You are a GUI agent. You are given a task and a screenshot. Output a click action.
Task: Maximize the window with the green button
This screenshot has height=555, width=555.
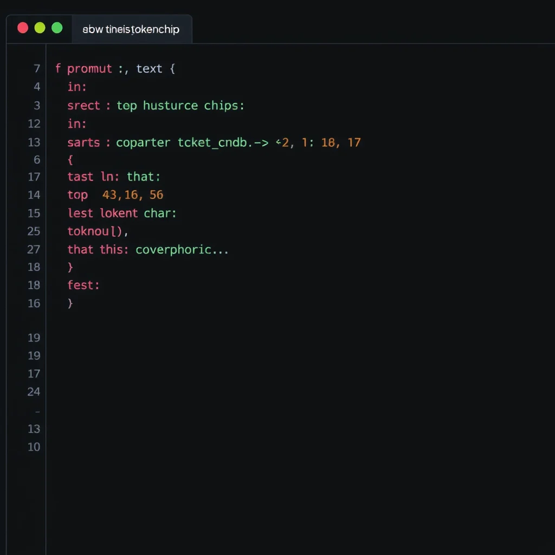[57, 28]
